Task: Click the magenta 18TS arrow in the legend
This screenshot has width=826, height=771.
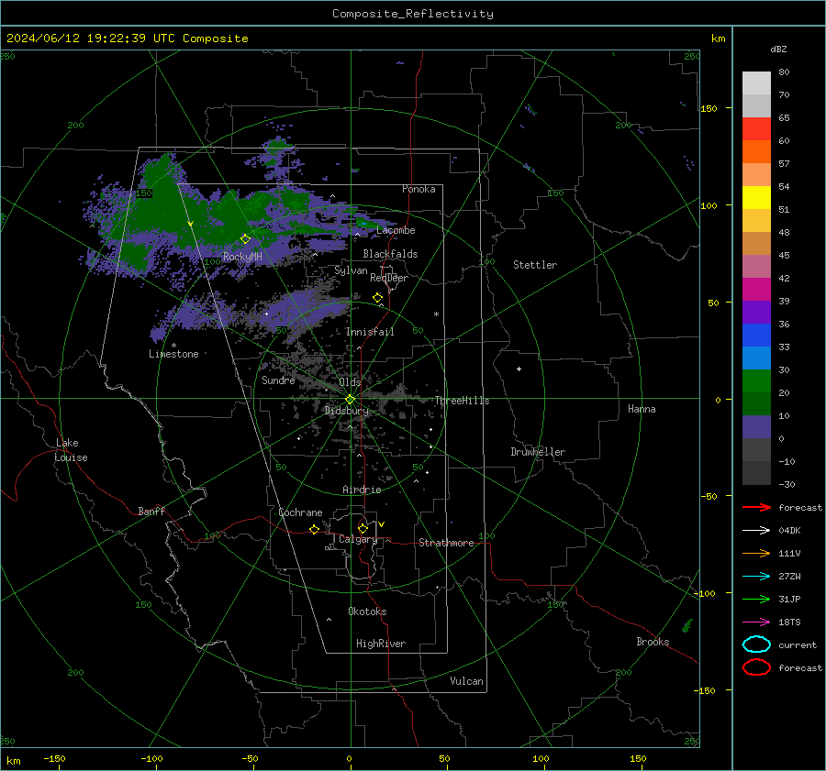Action: 756,622
